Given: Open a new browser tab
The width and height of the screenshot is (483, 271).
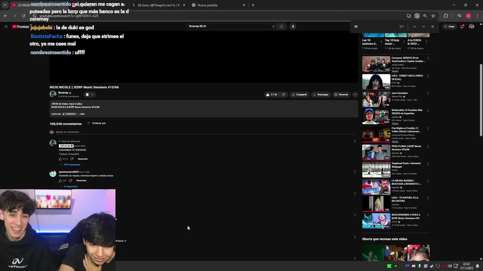Looking at the screenshot, I should coord(253,5).
